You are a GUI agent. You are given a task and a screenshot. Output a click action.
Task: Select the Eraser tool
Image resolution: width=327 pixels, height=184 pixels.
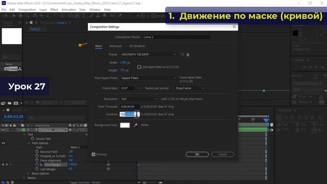pyautogui.click(x=104, y=16)
